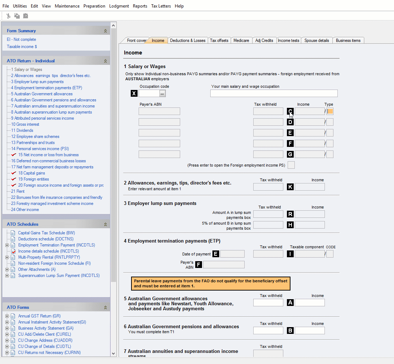Viewport: 394px width, 364px height.
Task: Click the Cut scissors toolbar icon
Action: pos(8,16)
